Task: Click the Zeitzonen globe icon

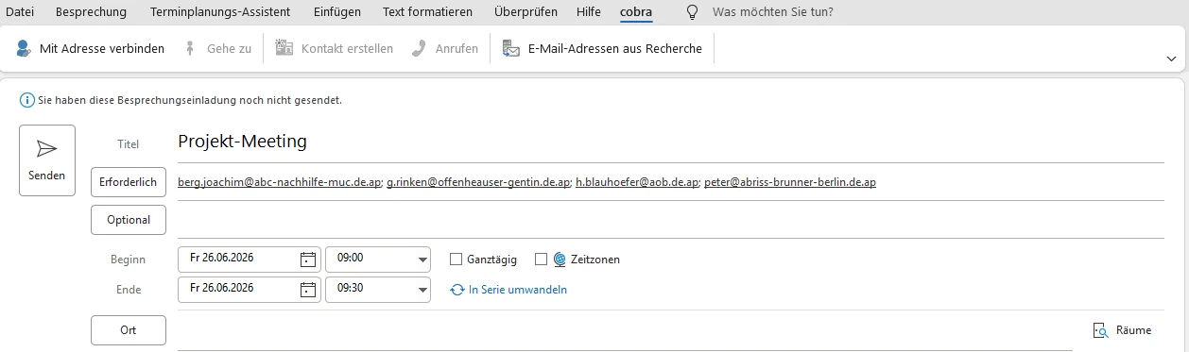Action: click(560, 259)
